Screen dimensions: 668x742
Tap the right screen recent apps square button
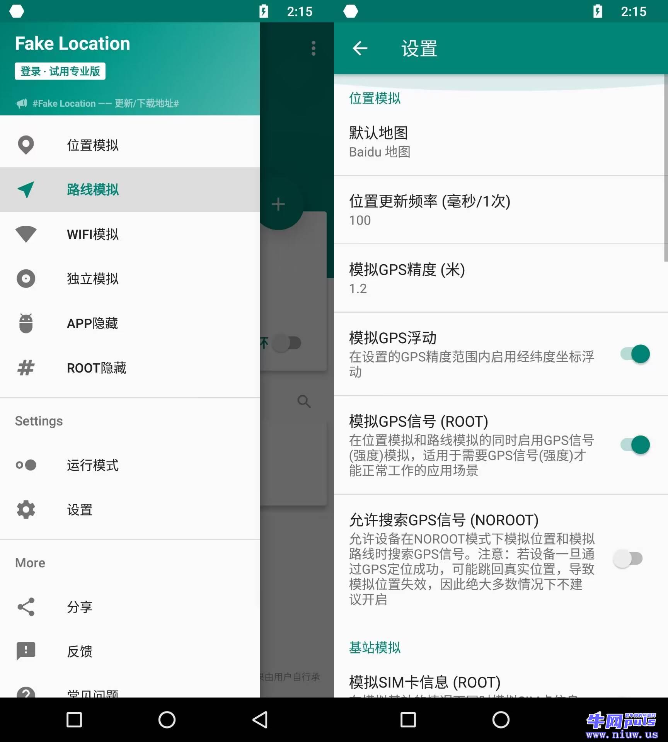[408, 720]
